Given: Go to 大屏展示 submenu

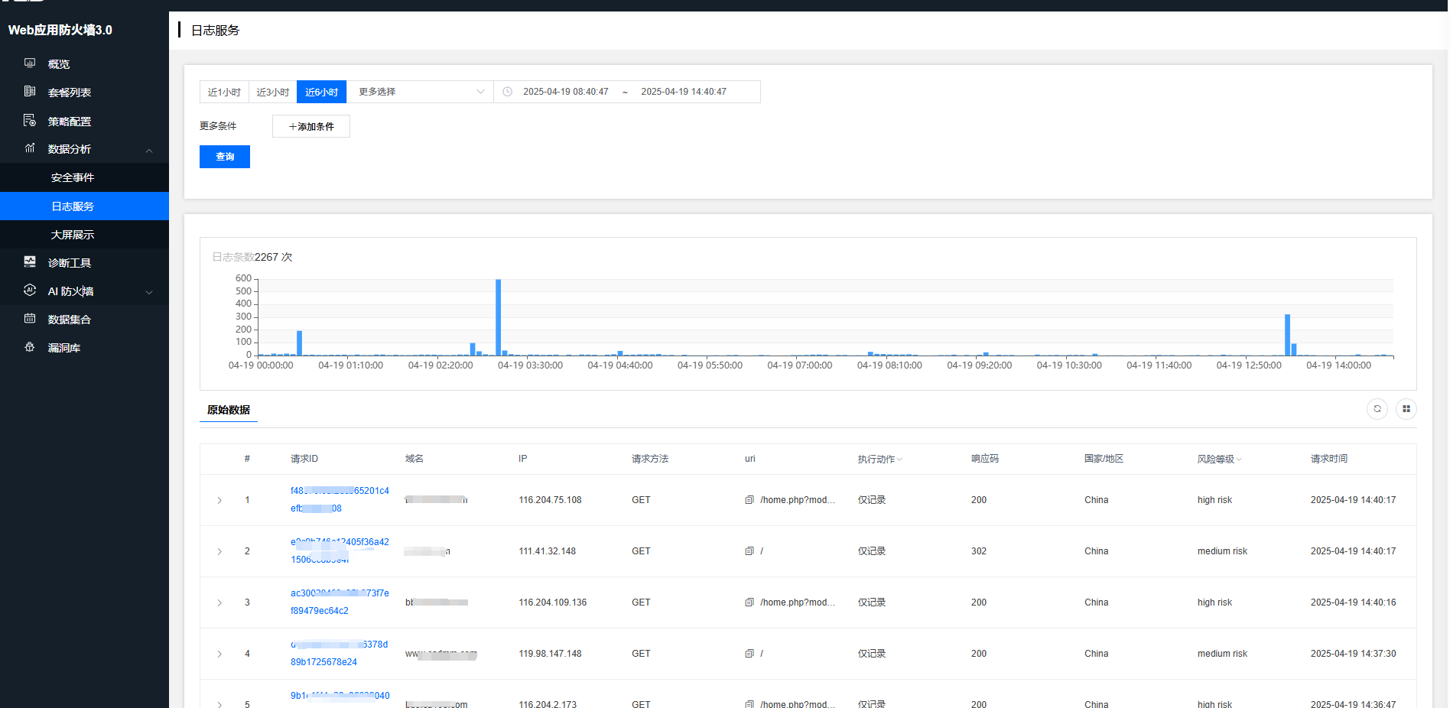Looking at the screenshot, I should coord(84,235).
